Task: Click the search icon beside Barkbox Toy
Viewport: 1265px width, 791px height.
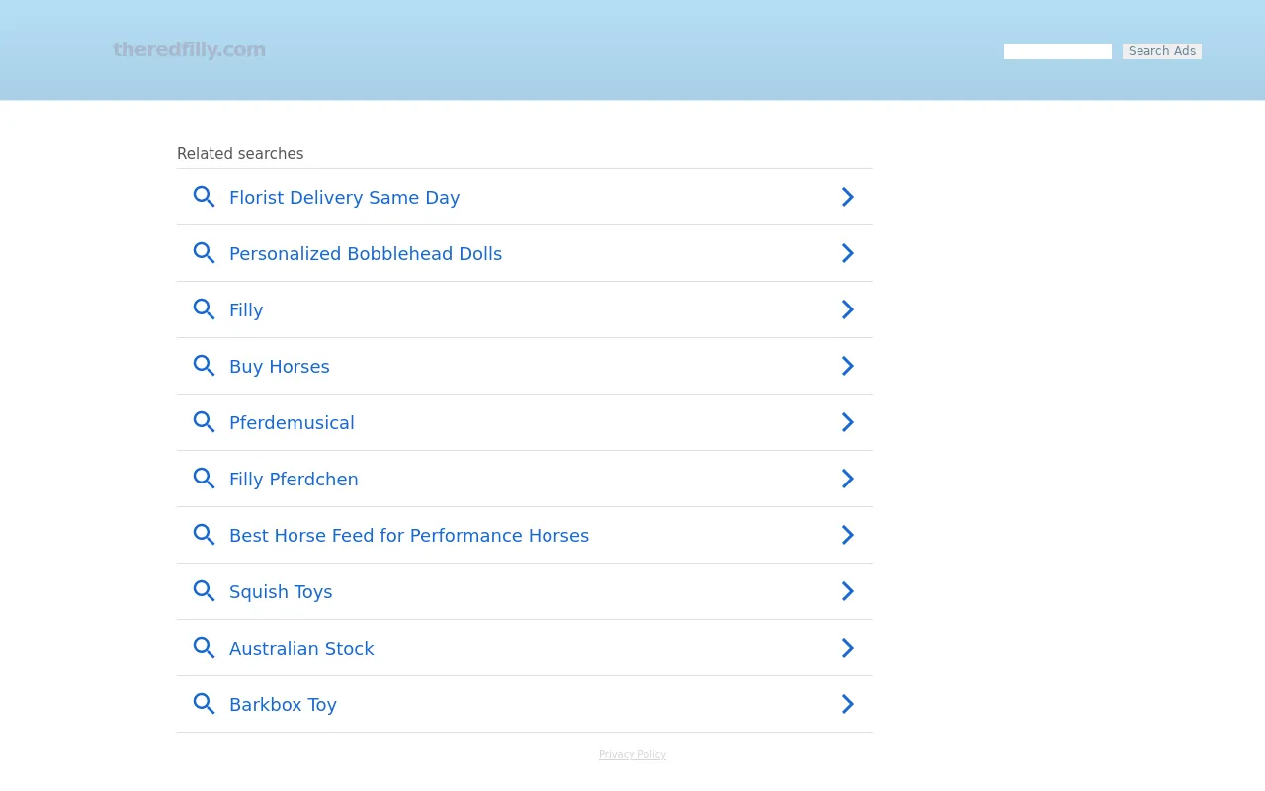Action: pos(204,704)
